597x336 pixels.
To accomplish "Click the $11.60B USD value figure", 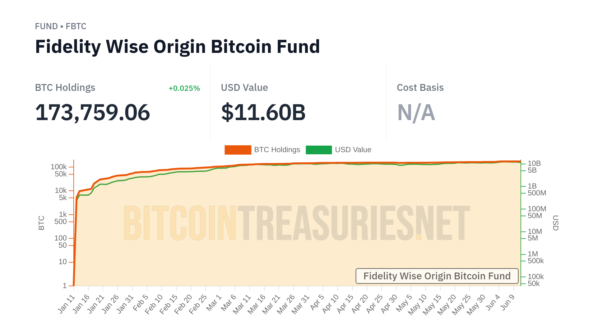I will tap(263, 112).
